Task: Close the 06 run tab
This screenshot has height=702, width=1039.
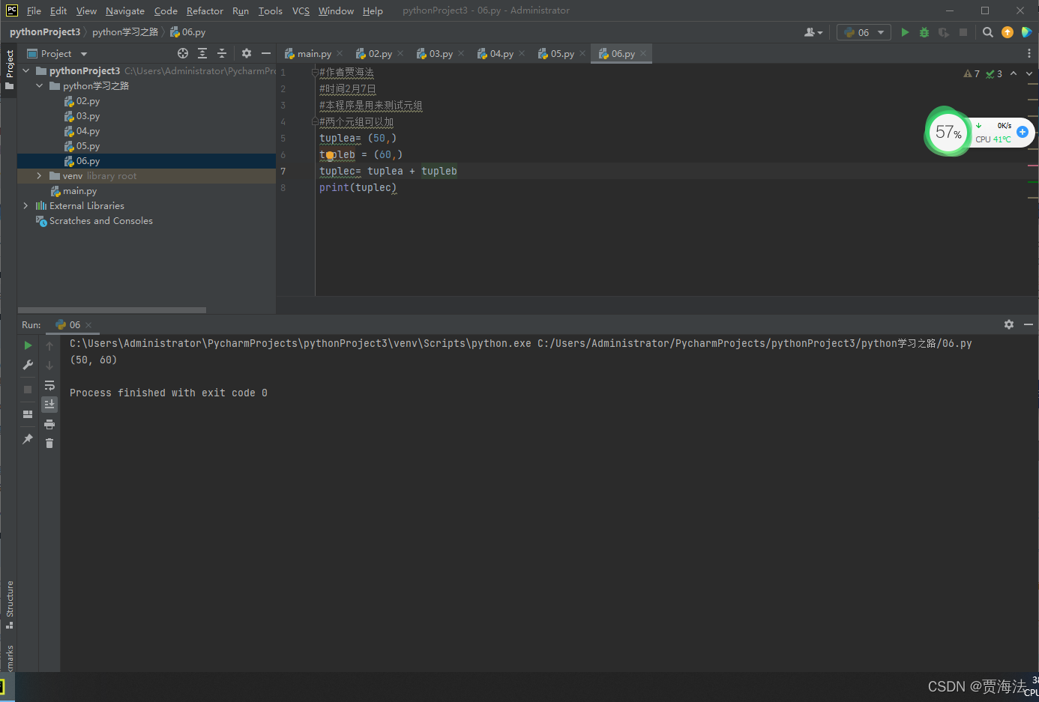Action: point(88,325)
